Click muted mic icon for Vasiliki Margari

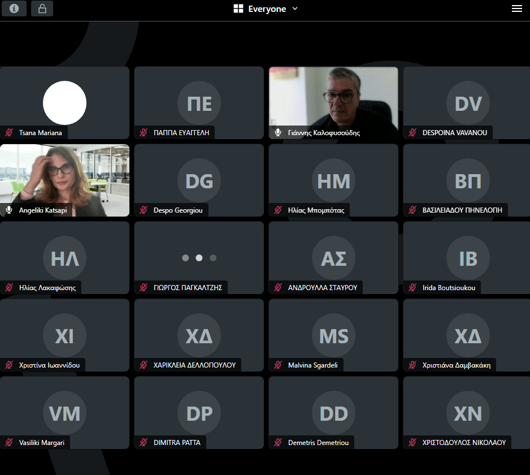(9, 442)
